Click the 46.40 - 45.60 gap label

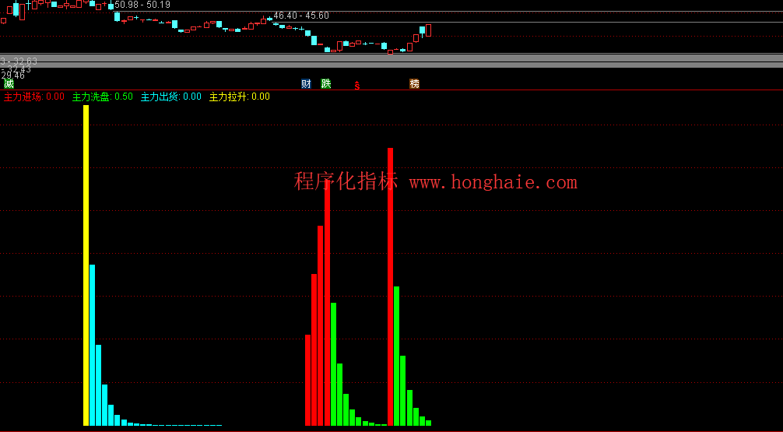pos(301,16)
